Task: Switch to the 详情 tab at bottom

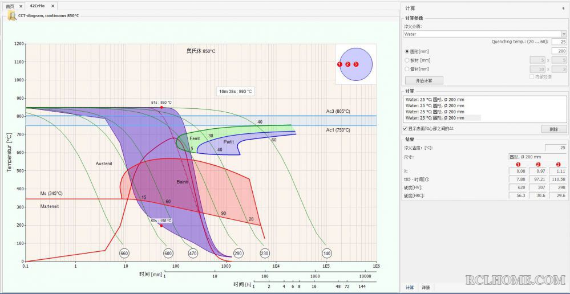Action: click(426, 288)
